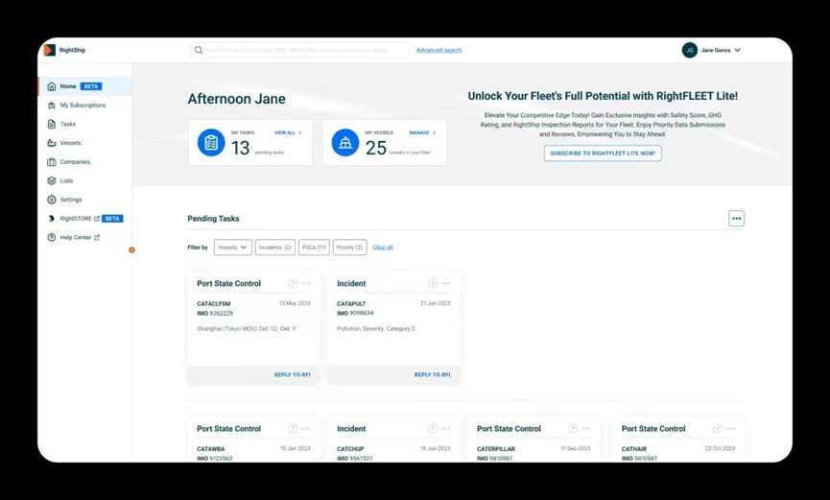
Task: Click priority arrow icon on CATHAIR card
Action: point(717,428)
